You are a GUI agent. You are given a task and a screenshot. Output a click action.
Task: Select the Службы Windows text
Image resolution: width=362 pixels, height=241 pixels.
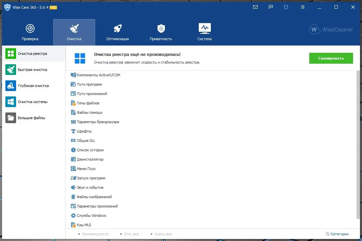(x=92, y=216)
